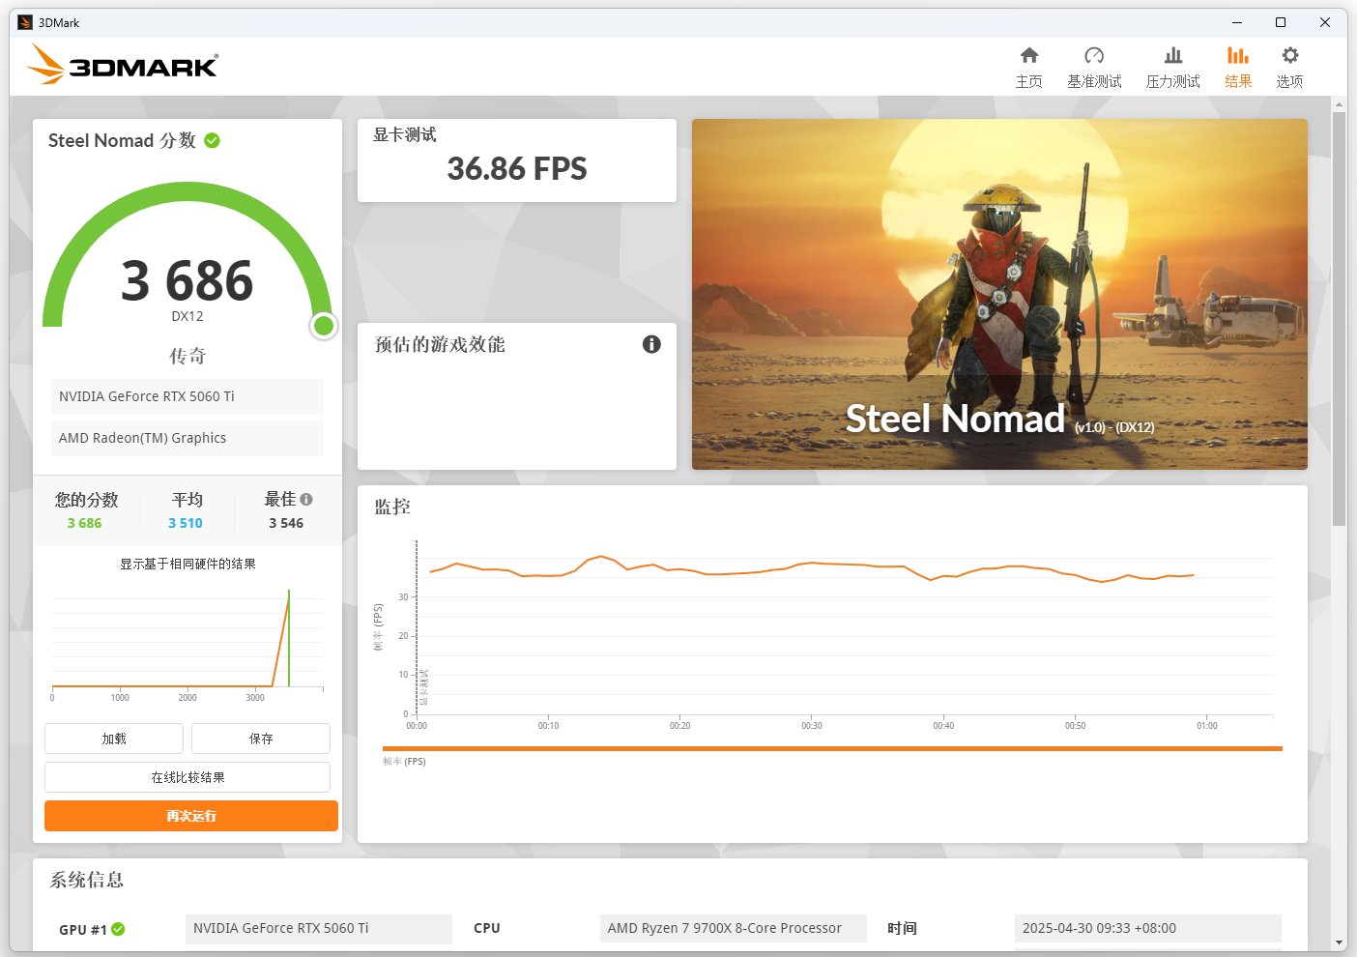The image size is (1357, 957).
Task: Click the vertical scrollbar thumb
Action: click(1339, 319)
